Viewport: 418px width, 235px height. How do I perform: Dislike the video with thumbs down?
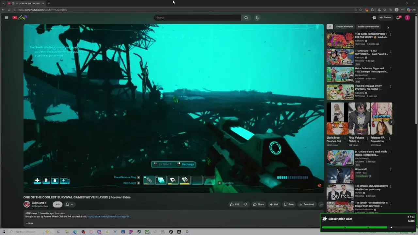pos(245,204)
